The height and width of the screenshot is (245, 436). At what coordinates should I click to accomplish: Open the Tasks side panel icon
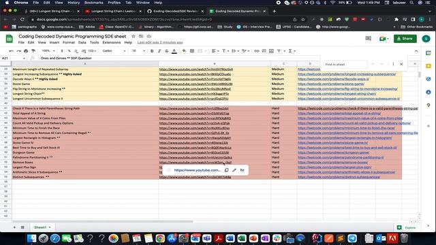[x=429, y=79]
